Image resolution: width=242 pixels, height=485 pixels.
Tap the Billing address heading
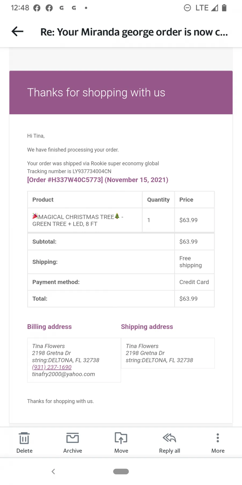tap(49, 327)
